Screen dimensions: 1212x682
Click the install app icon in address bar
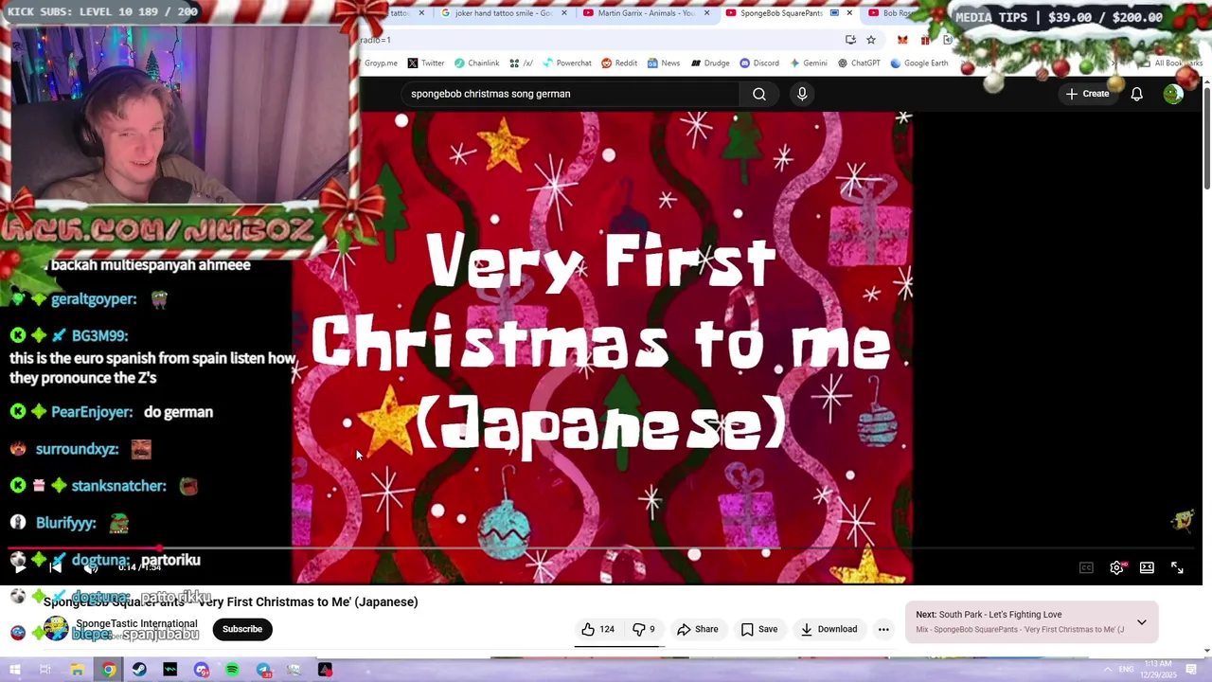[x=850, y=40]
